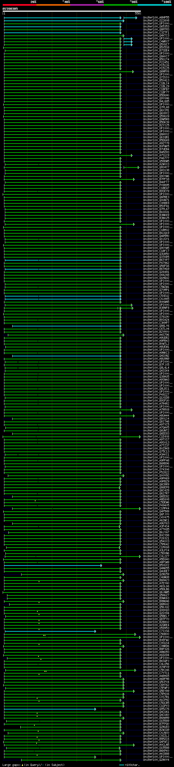
Task: Open hit UniRef100_Q4KTI3
Action: click(156, 35)
